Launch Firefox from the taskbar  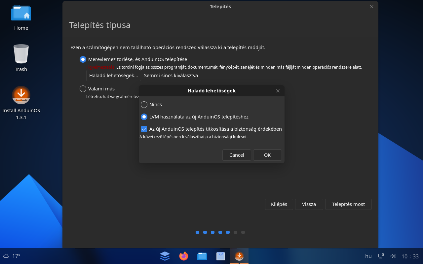183,256
